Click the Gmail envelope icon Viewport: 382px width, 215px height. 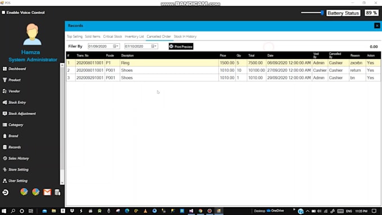(x=47, y=192)
